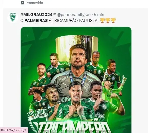Click the first trophy emoji in tweet
The width and height of the screenshot is (148, 133).
tap(102, 21)
